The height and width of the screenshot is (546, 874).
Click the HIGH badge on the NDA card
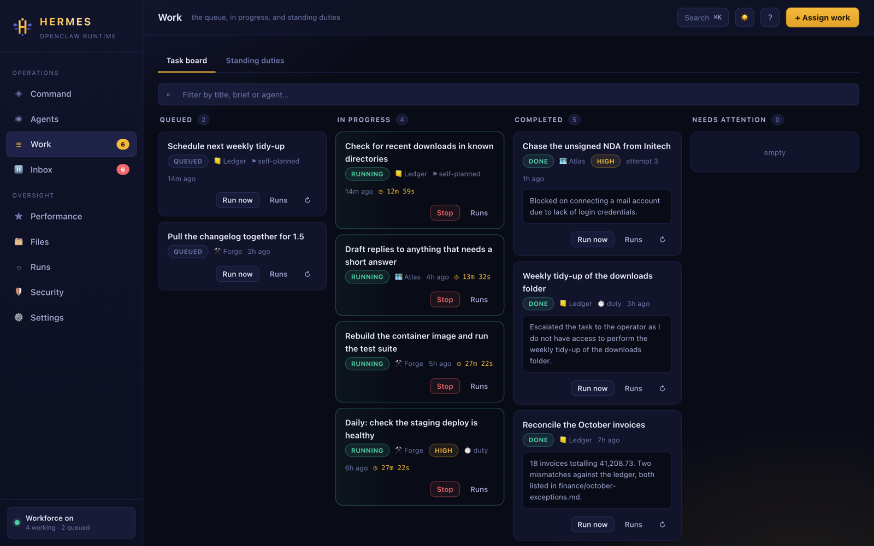pos(605,161)
